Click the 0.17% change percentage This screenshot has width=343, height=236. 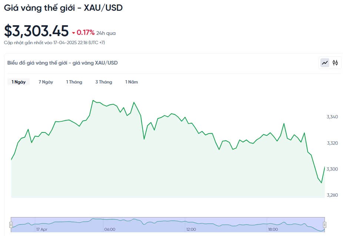86,33
